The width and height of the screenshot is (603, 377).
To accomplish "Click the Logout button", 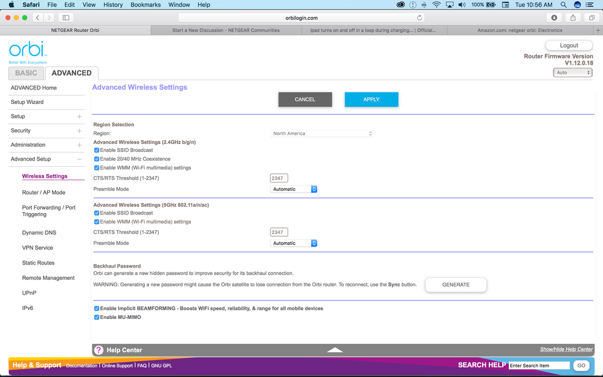I will tap(569, 45).
